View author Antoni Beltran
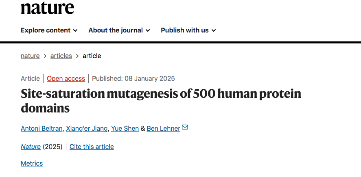This screenshot has width=361, height=177. click(42, 129)
